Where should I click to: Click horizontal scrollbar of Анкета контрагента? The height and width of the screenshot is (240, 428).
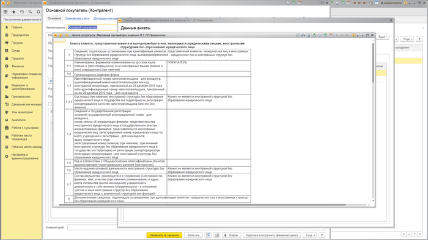tap(202, 205)
